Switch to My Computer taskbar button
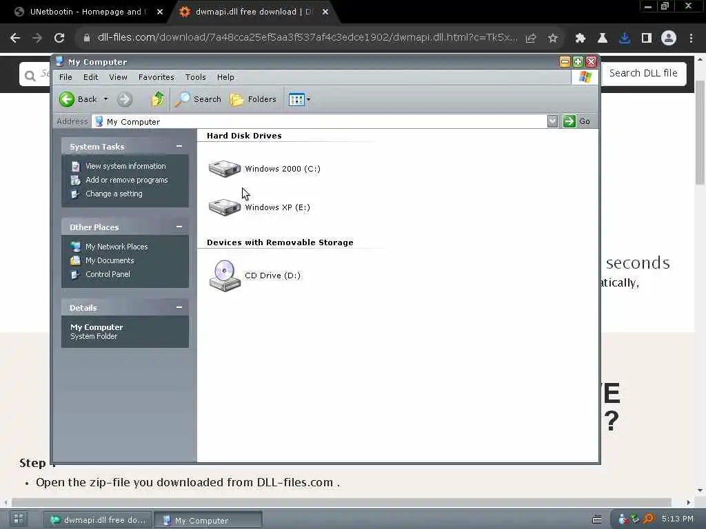Screen dimensions: 706x529 click(208, 520)
